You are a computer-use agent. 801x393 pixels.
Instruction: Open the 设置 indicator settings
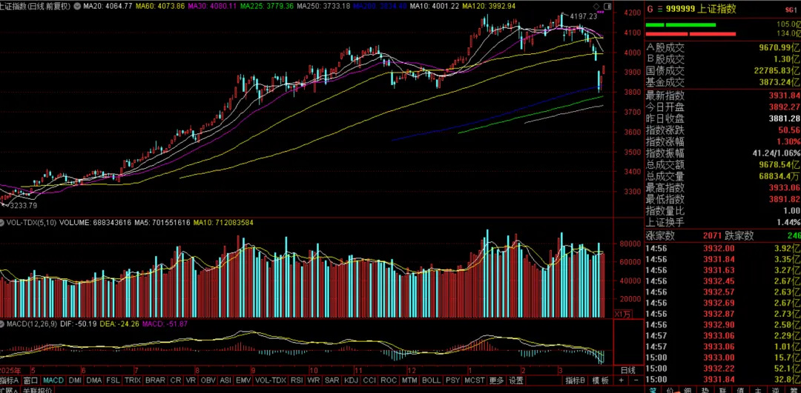[516, 380]
